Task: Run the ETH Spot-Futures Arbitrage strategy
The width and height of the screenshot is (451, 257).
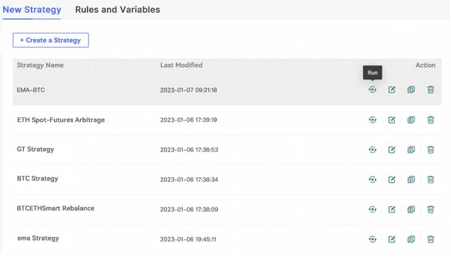Action: click(372, 120)
